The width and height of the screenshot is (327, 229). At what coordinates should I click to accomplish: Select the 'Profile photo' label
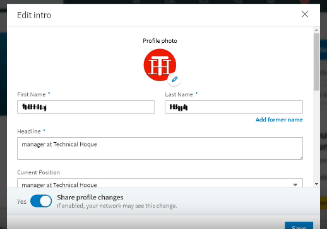pyautogui.click(x=160, y=41)
